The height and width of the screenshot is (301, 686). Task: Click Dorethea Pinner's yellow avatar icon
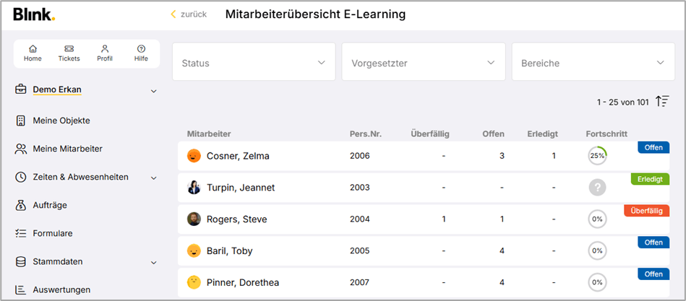click(194, 282)
